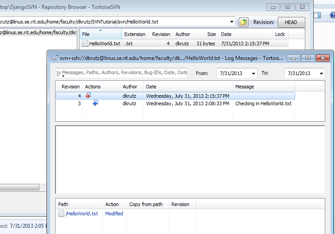Image resolution: width=335 pixels, height=234 pixels.
Task: Click dkrutz author in Repository Browser row
Action: pos(182,44)
